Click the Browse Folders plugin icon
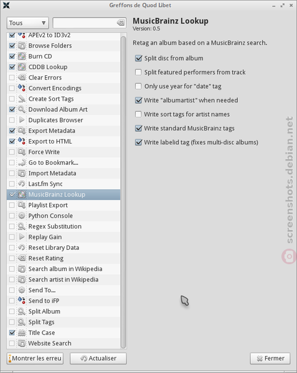The height and width of the screenshot is (373, 297). [x=22, y=45]
